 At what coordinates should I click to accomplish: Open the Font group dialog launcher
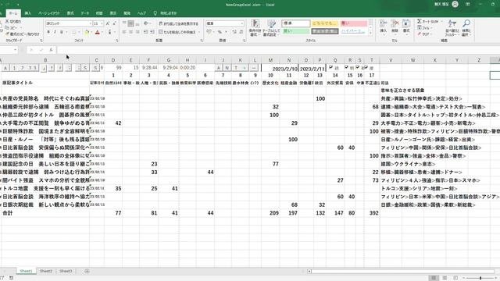(x=117, y=41)
